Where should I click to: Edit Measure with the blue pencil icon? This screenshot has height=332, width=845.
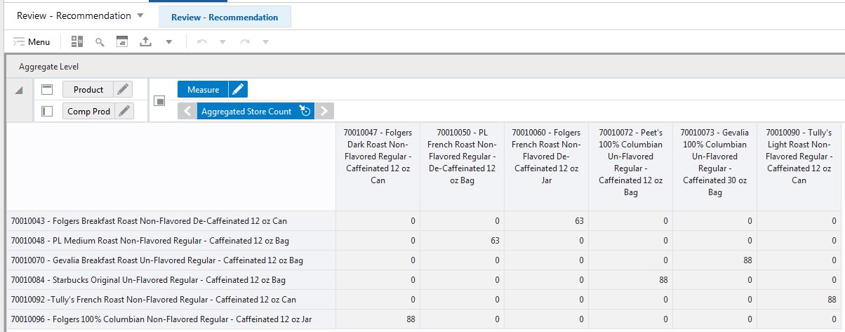238,89
